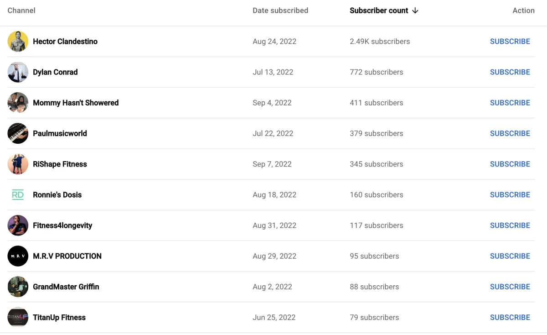Open Dylan Conrad's profile picture
The image size is (547, 335).
pos(18,72)
